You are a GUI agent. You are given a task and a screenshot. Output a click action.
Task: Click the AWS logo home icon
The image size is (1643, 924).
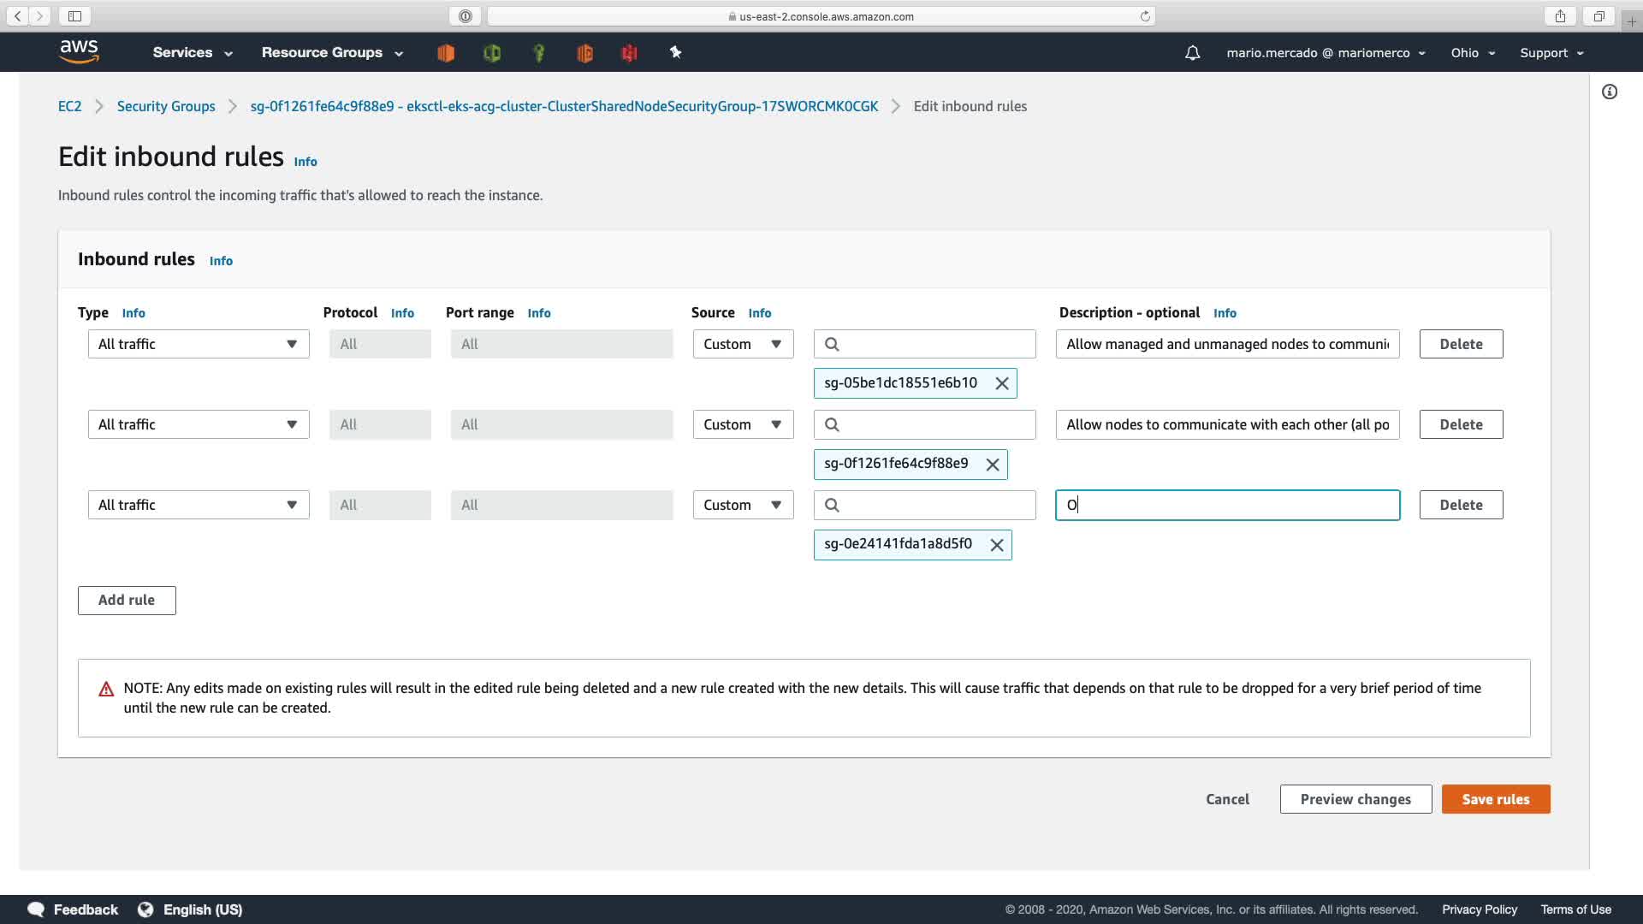80,51
